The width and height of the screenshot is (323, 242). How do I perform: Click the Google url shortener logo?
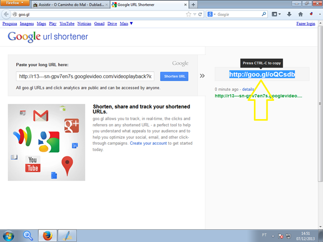[x=48, y=37]
